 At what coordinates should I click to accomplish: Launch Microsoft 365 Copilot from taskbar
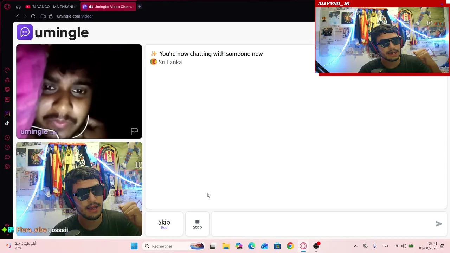point(239,246)
